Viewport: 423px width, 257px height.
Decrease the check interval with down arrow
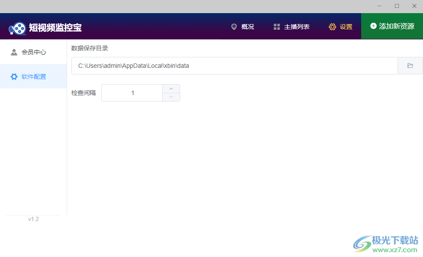(x=171, y=97)
